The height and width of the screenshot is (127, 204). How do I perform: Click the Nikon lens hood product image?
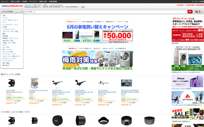[12, 83]
